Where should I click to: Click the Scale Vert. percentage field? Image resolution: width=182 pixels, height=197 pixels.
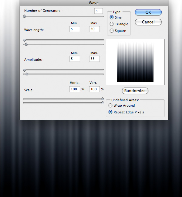[x=94, y=89]
